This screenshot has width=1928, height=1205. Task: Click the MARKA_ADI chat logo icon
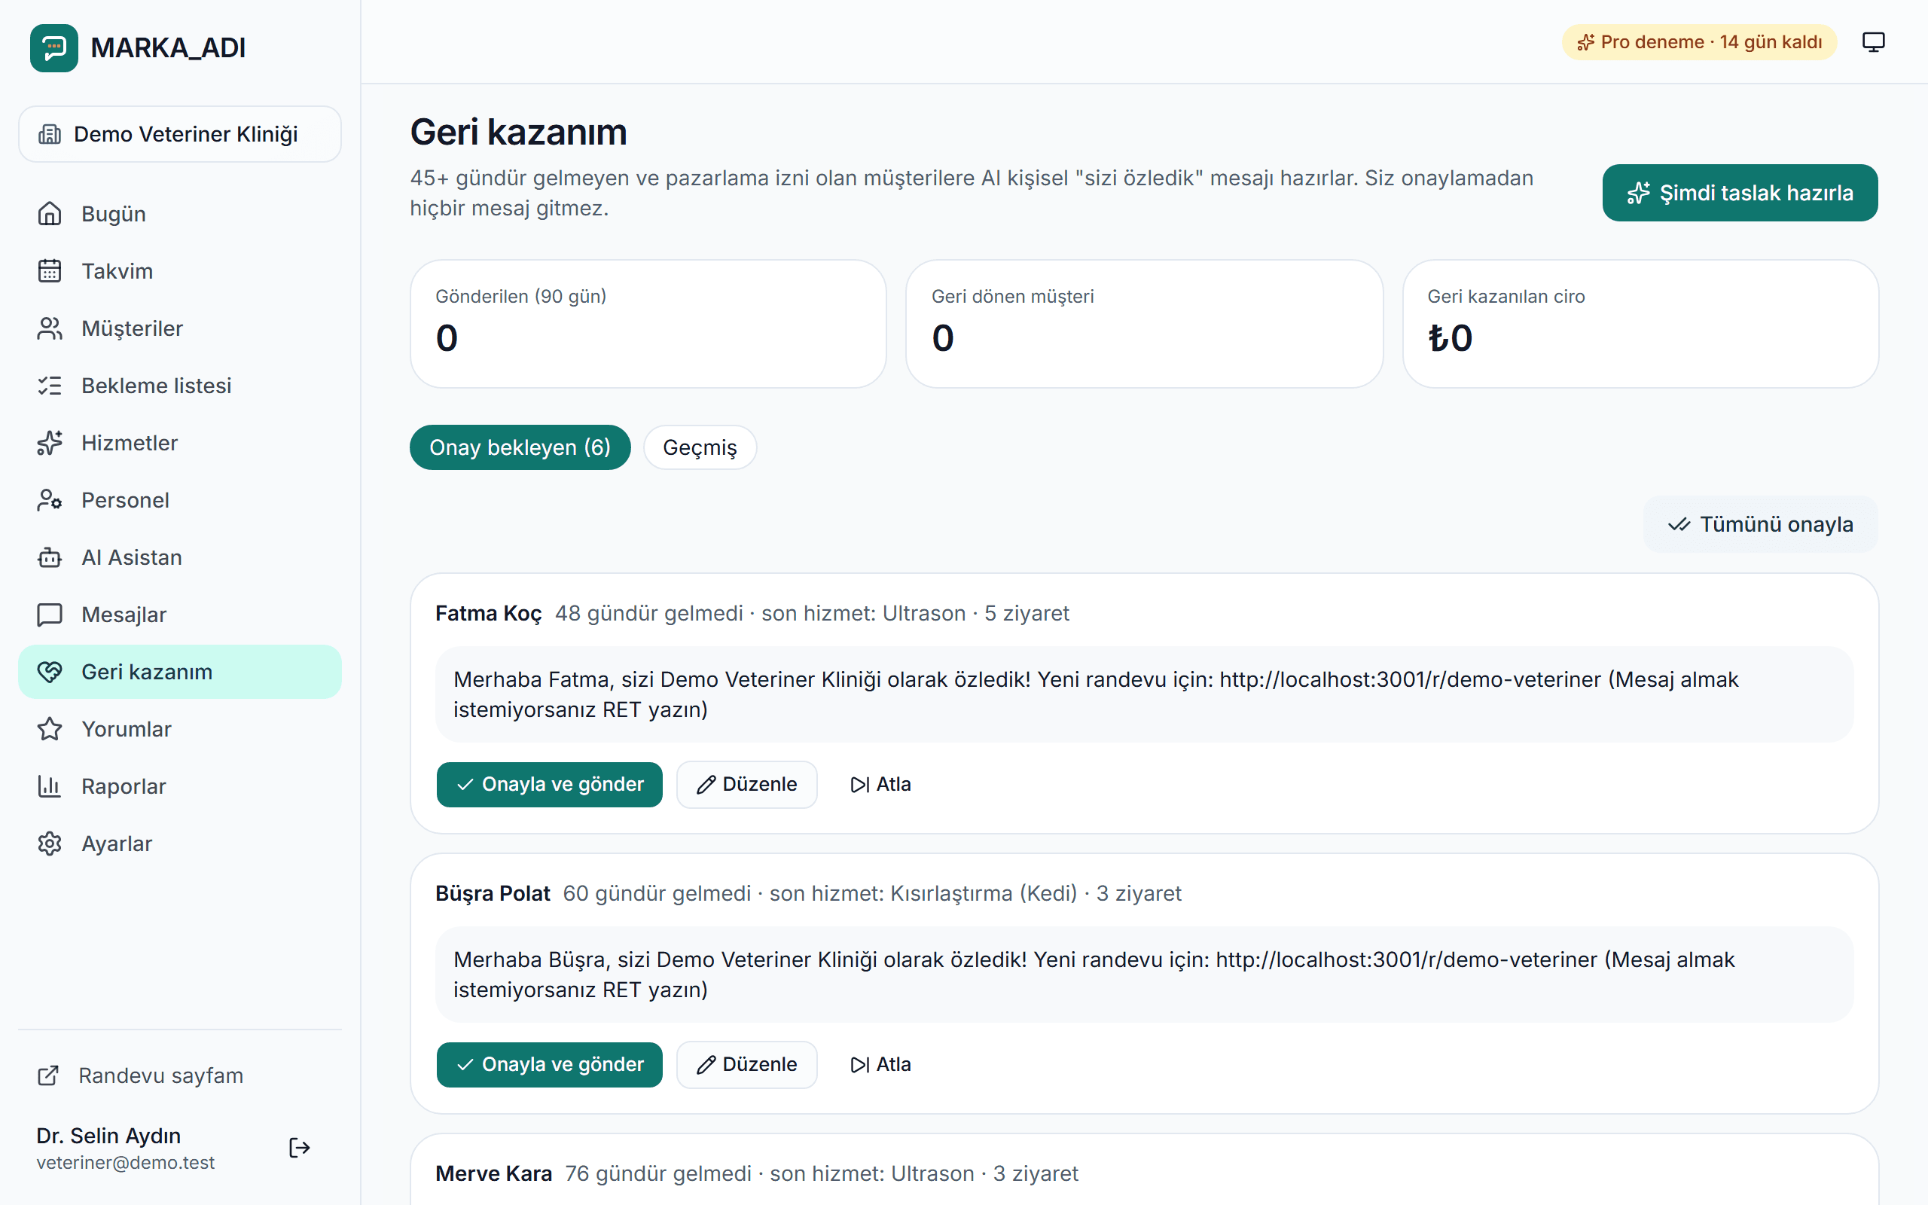(54, 47)
